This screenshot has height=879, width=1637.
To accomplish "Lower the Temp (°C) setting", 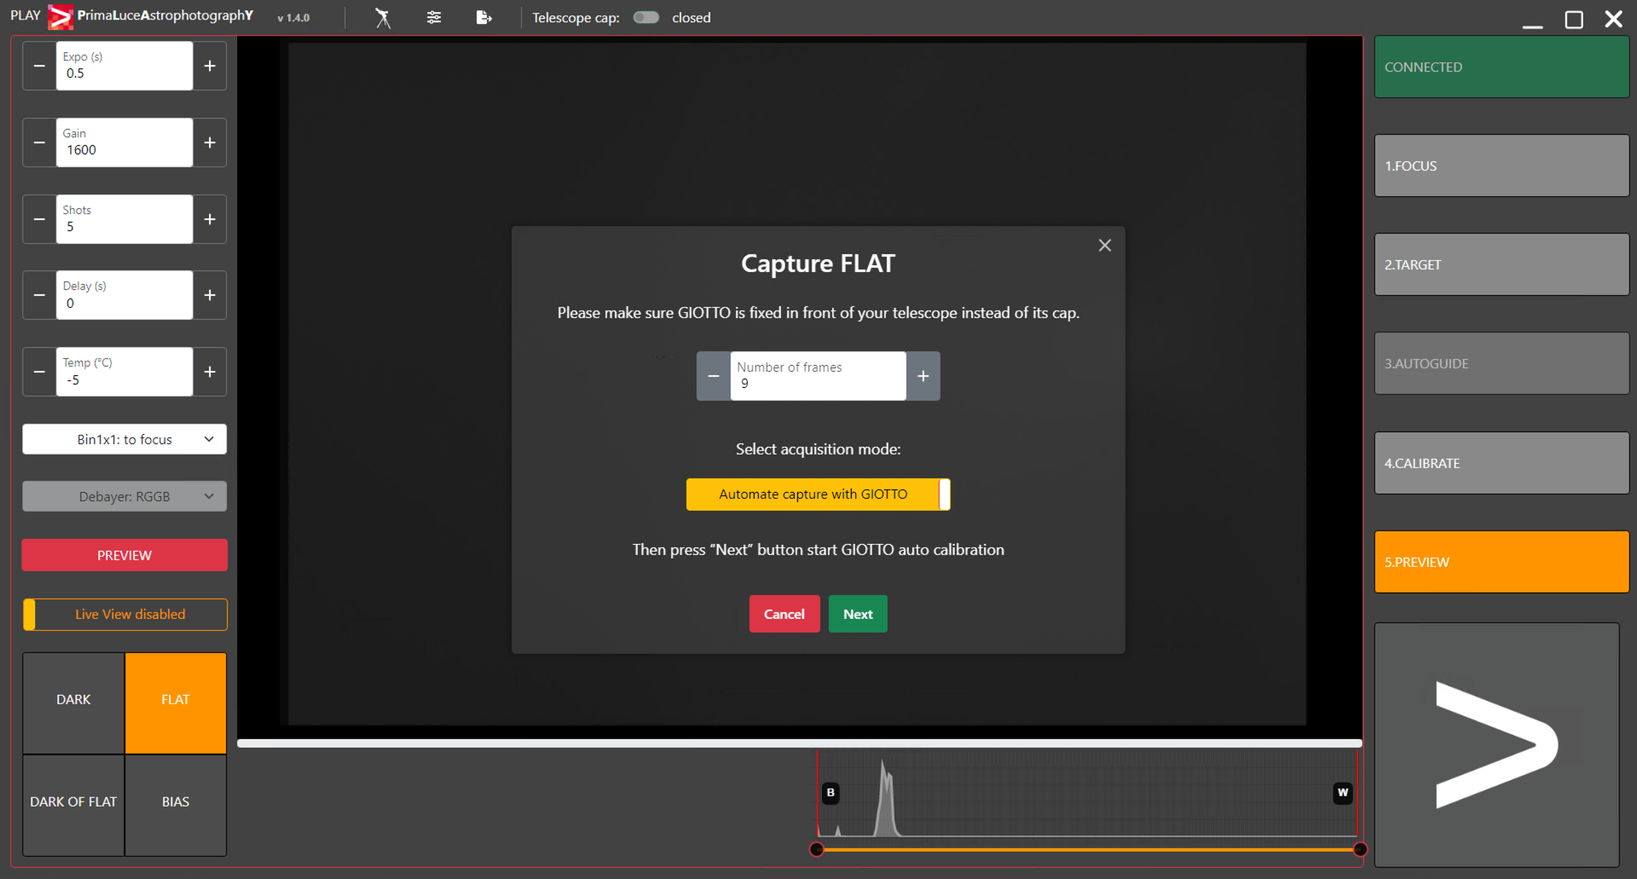I will (x=39, y=372).
